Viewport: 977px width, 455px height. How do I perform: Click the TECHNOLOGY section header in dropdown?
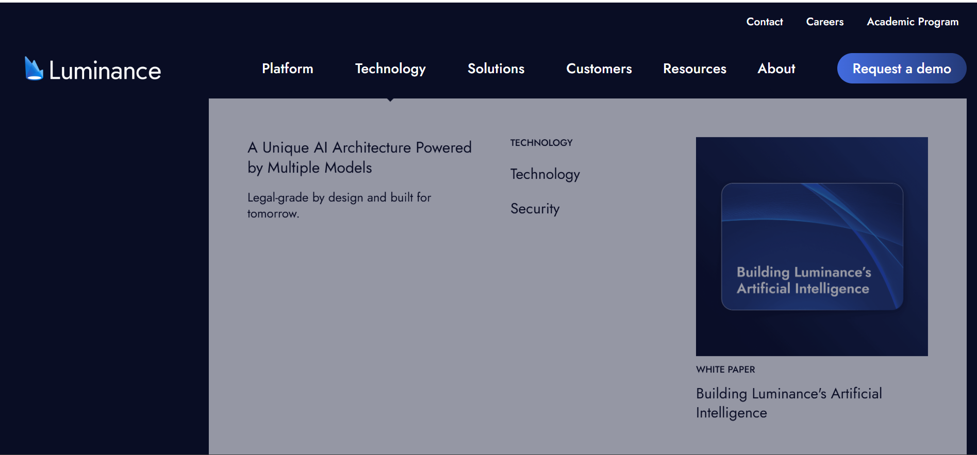click(541, 143)
